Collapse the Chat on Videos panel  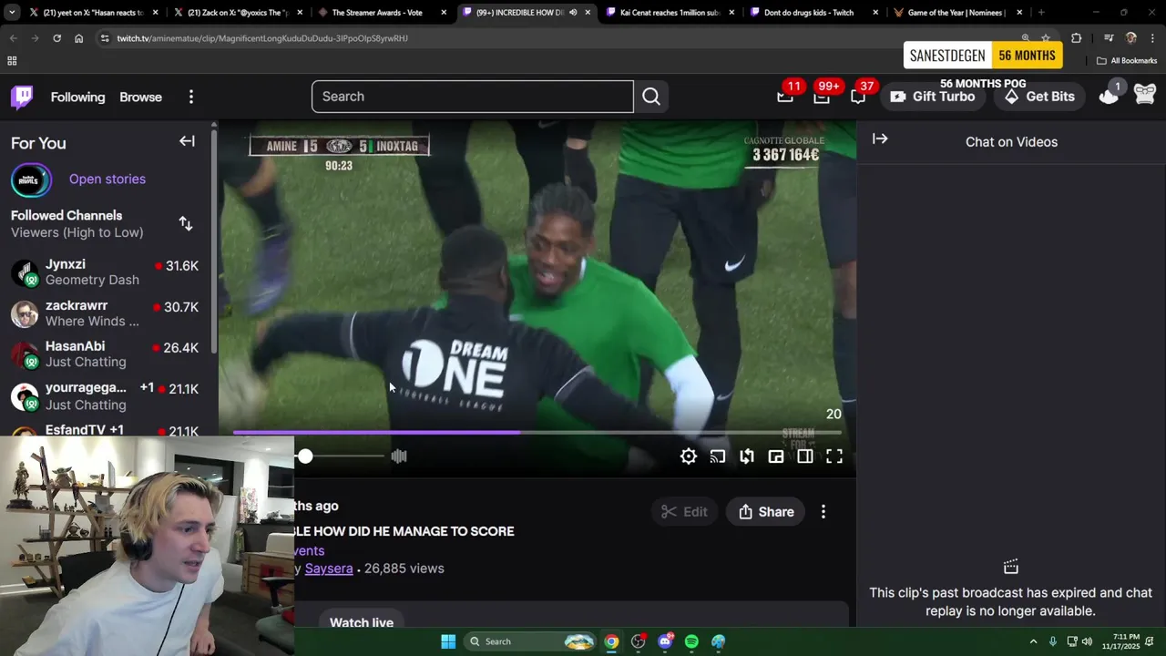[x=880, y=138]
